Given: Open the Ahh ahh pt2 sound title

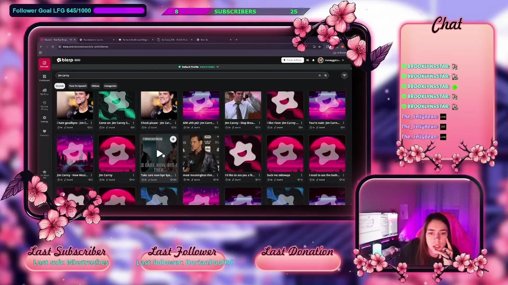Looking at the screenshot, I should [x=198, y=123].
